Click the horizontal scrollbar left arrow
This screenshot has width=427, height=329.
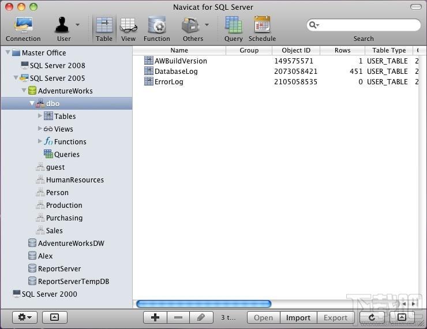404,304
